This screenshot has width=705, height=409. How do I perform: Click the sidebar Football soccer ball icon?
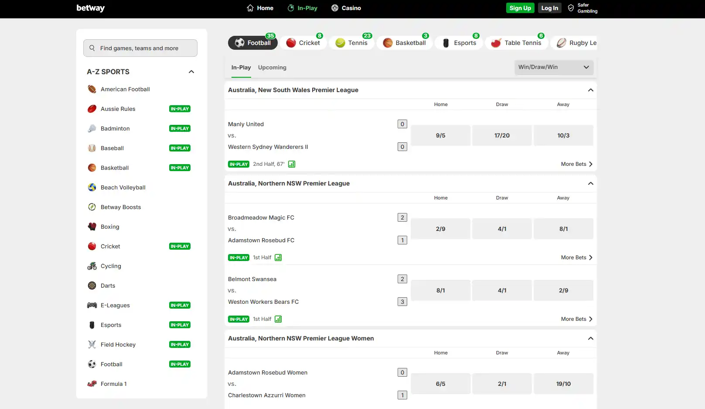point(92,364)
